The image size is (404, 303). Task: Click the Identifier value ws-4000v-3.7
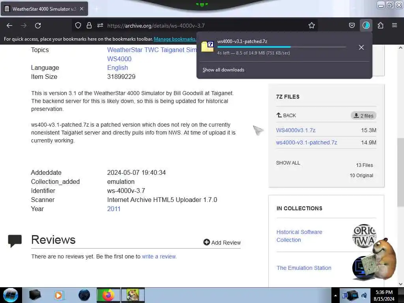click(126, 191)
